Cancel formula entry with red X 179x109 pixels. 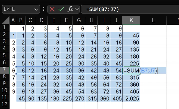[52, 9]
